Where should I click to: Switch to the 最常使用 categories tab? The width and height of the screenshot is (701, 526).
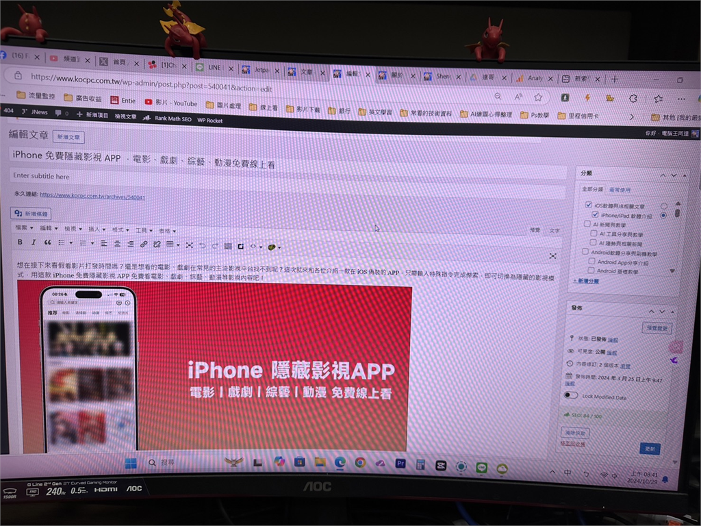[x=620, y=190]
